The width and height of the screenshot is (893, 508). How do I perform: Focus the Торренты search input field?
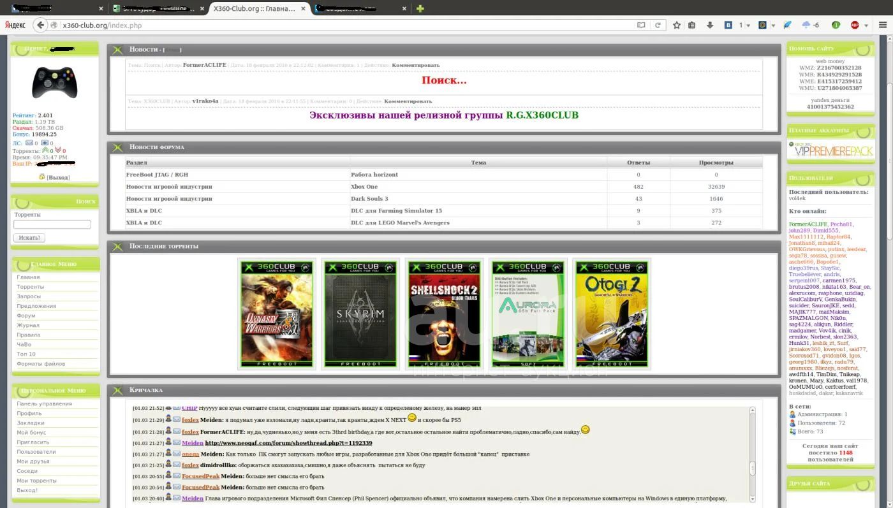tap(52, 224)
